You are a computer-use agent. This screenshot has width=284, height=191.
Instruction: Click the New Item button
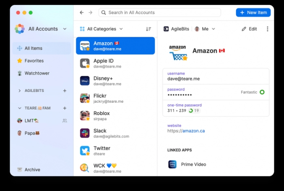(x=253, y=13)
